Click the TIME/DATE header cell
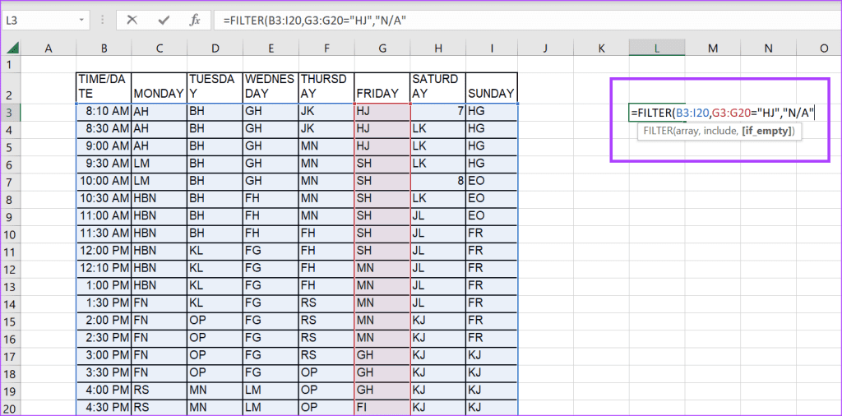 pyautogui.click(x=103, y=86)
